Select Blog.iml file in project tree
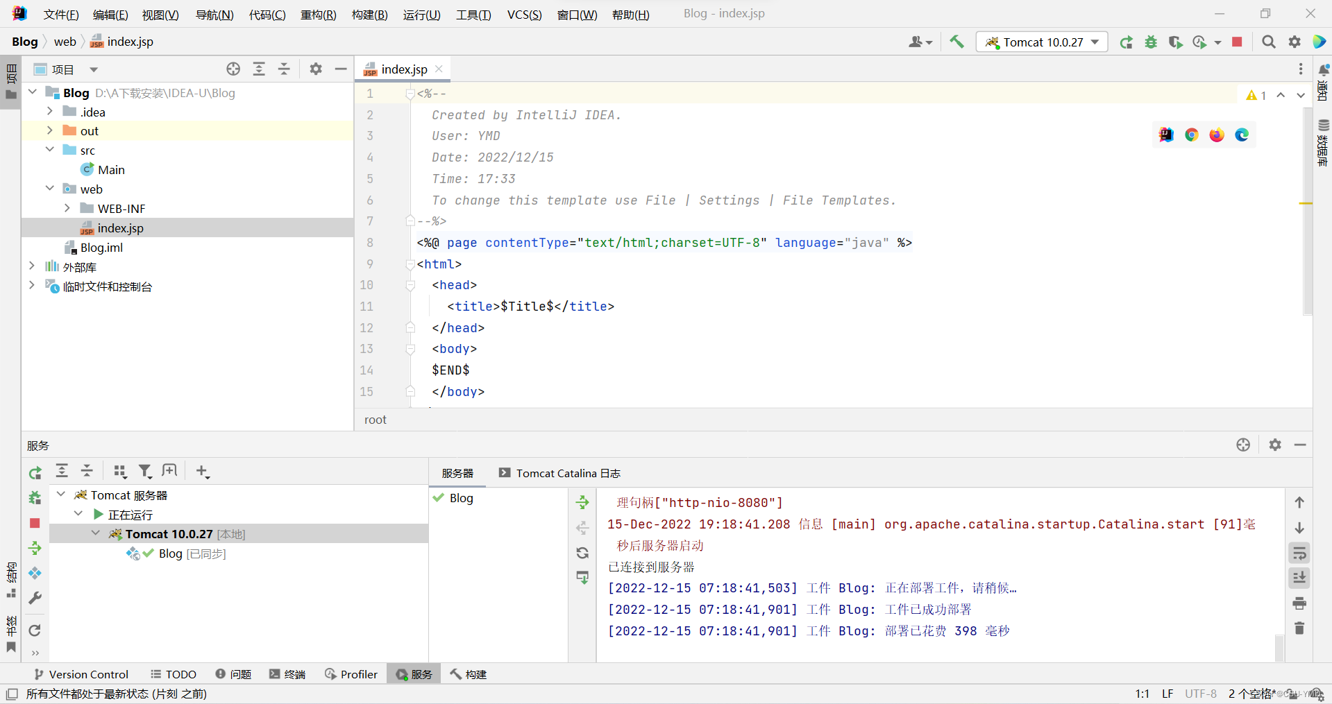 pyautogui.click(x=94, y=247)
